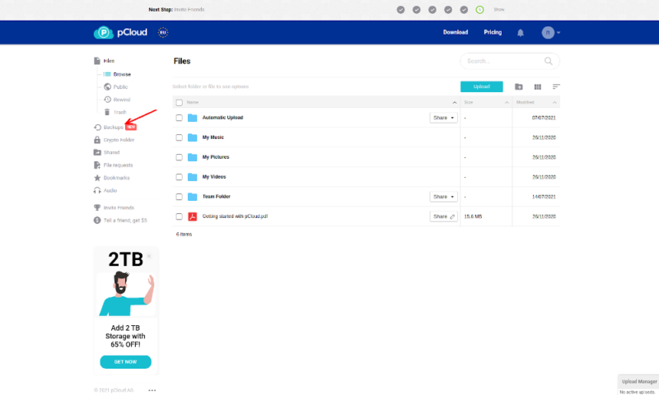Click the 15.6 MB size cell
The image size is (659, 395).
click(x=473, y=216)
